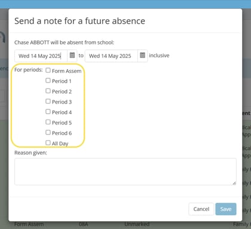Click the All Day label text
The width and height of the screenshot is (251, 229).
[x=60, y=143]
